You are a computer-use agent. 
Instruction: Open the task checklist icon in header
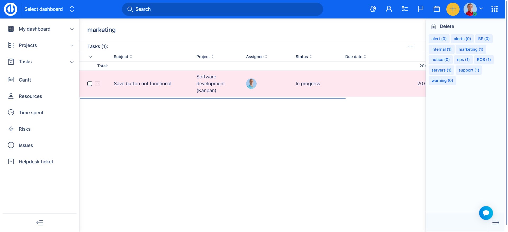tap(405, 9)
